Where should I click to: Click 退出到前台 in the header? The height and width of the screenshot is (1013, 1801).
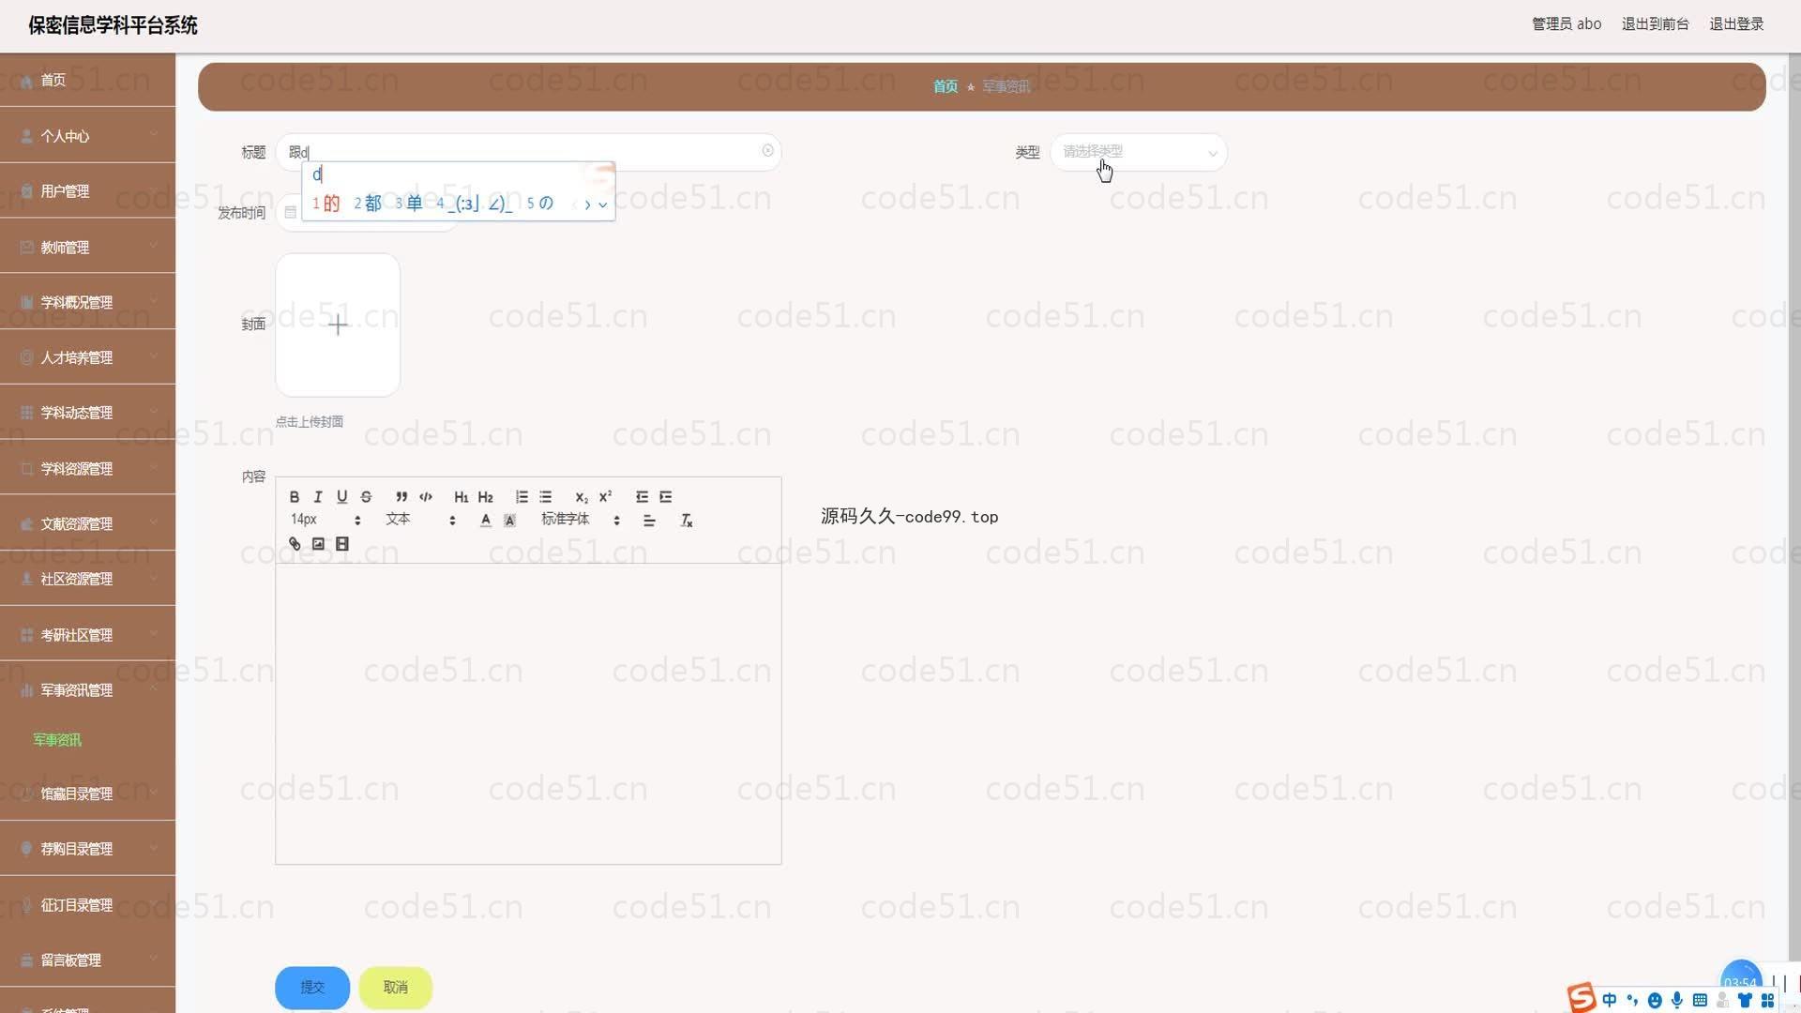point(1656,24)
